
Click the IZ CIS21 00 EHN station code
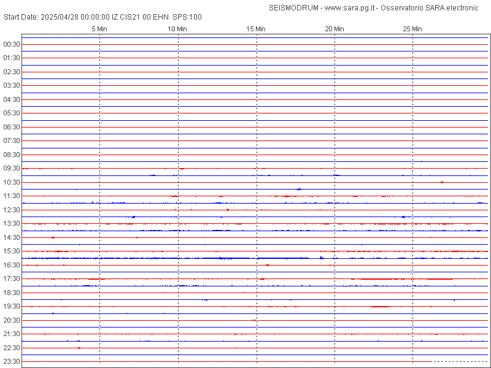coord(141,17)
